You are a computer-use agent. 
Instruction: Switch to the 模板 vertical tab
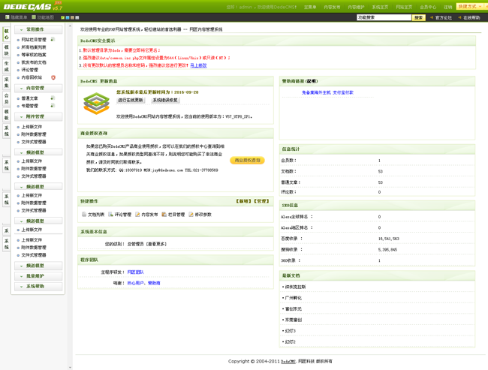coord(7,115)
